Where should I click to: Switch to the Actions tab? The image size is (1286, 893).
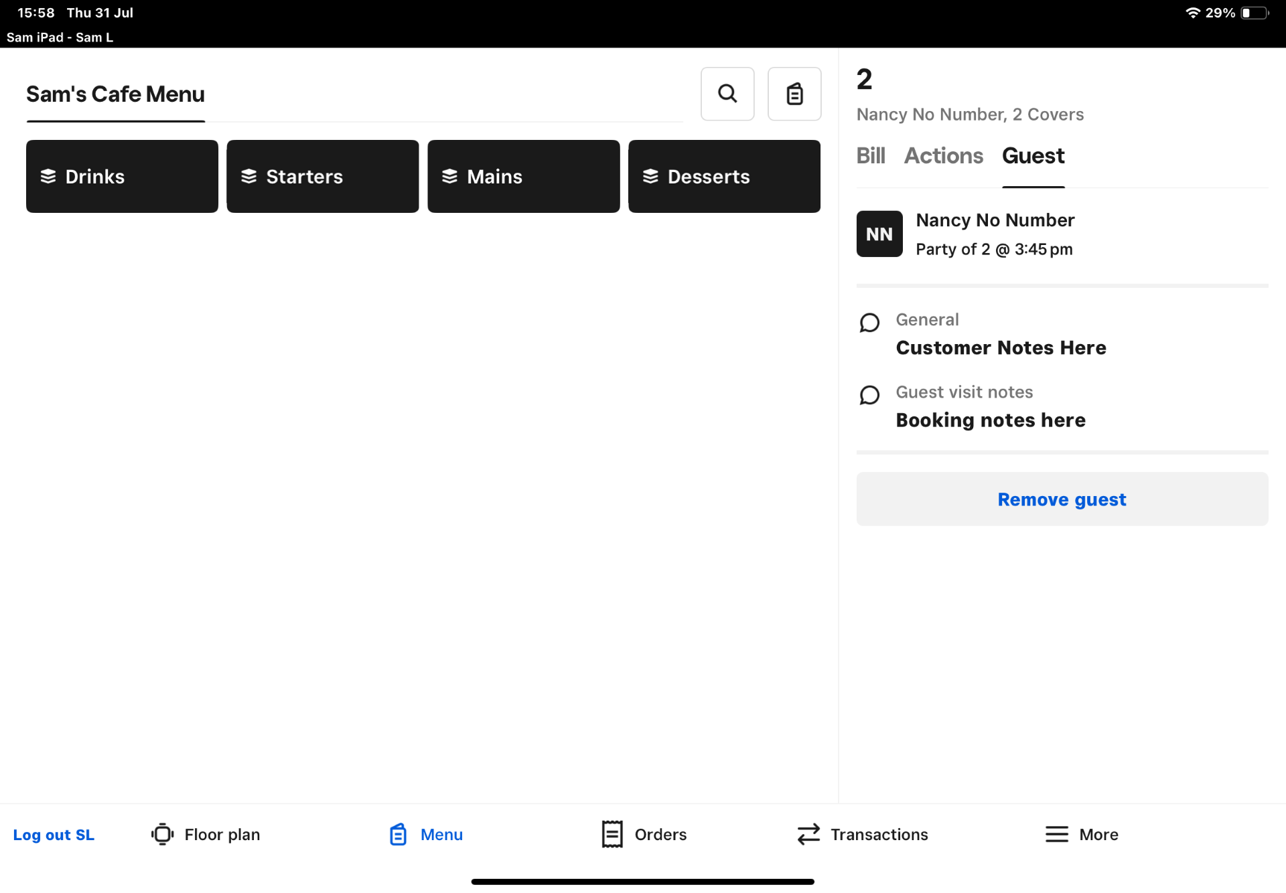tap(943, 156)
